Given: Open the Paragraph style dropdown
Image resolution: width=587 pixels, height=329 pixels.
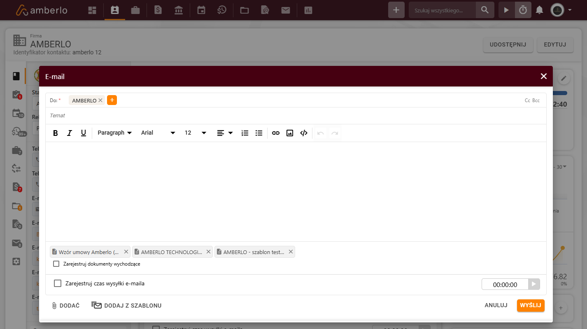Looking at the screenshot, I should (115, 133).
